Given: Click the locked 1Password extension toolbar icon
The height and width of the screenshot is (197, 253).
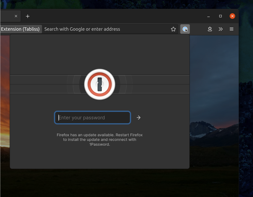Looking at the screenshot, I should pos(185,29).
